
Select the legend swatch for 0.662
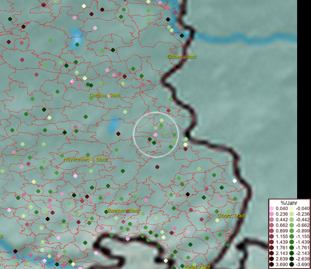click(272, 226)
